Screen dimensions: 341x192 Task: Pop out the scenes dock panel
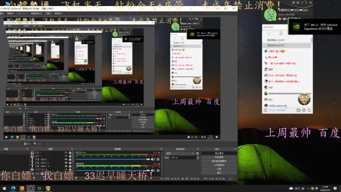click(27, 149)
